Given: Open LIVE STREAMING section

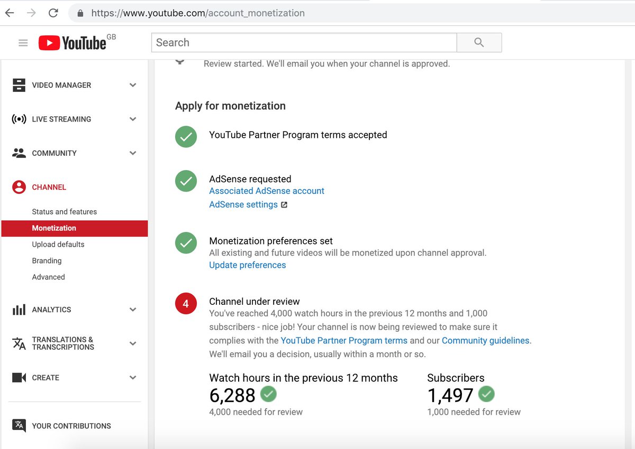Looking at the screenshot, I should coord(61,119).
